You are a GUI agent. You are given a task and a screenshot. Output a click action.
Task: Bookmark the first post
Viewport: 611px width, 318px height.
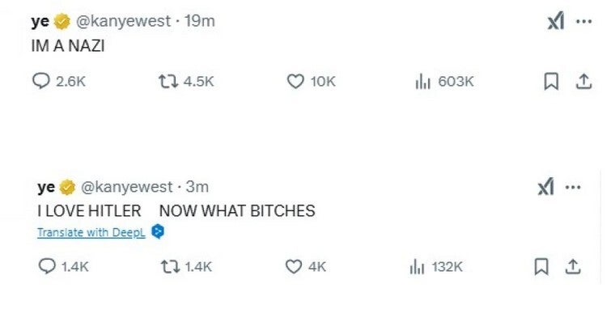(551, 82)
